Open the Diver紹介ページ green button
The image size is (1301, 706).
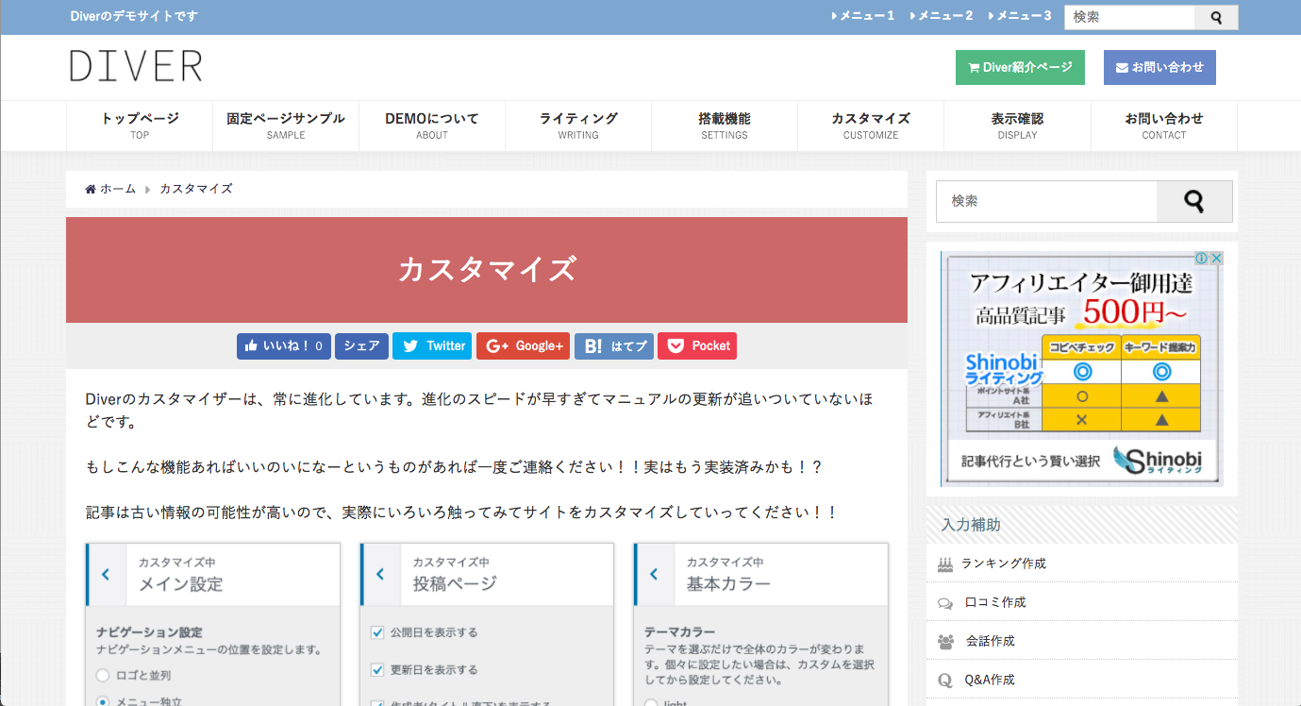coord(1020,68)
